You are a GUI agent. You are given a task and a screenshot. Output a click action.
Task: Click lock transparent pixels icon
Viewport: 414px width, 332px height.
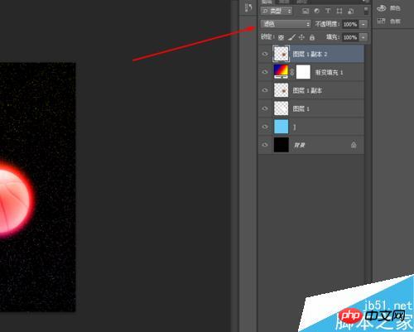281,37
